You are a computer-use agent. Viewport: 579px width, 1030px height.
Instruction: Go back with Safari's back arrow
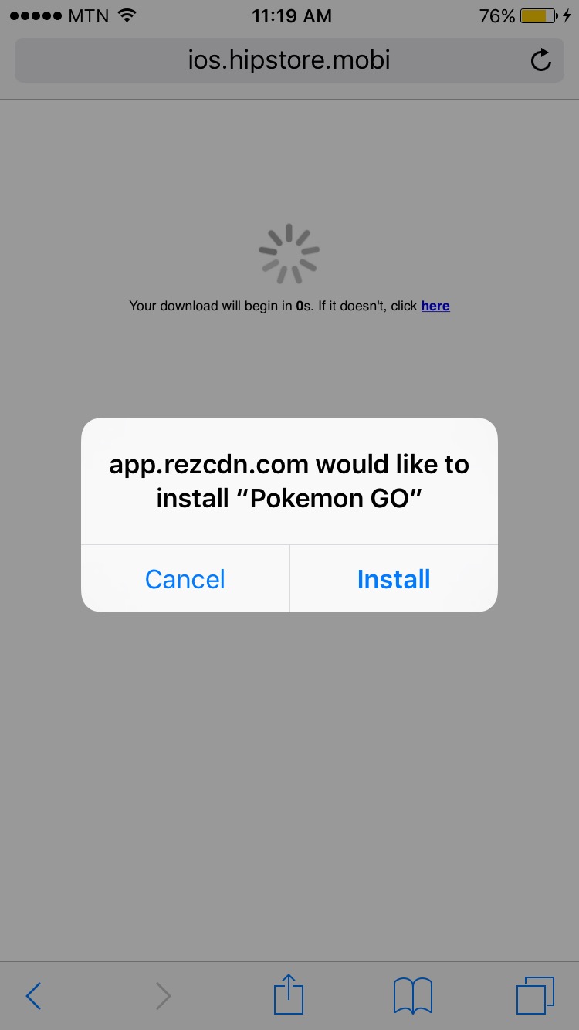click(x=32, y=996)
